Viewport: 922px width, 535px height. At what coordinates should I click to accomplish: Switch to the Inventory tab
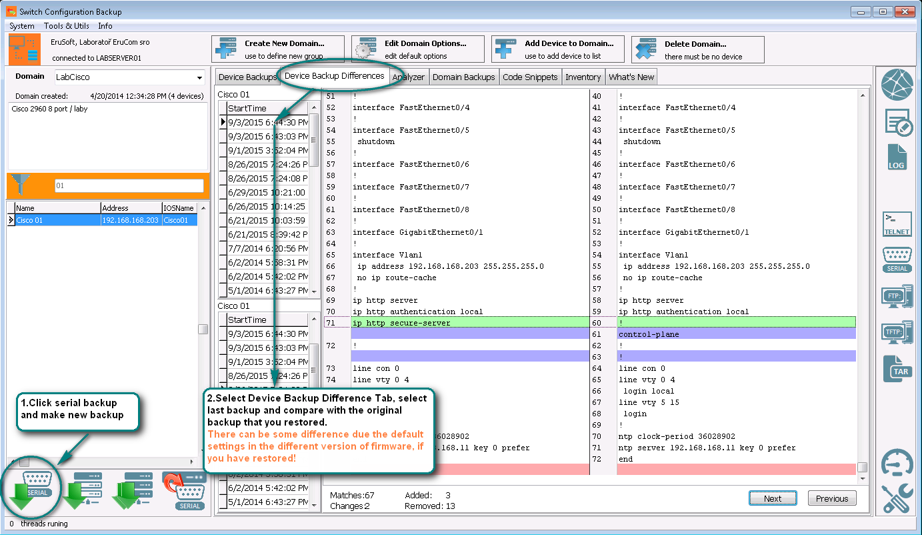583,77
